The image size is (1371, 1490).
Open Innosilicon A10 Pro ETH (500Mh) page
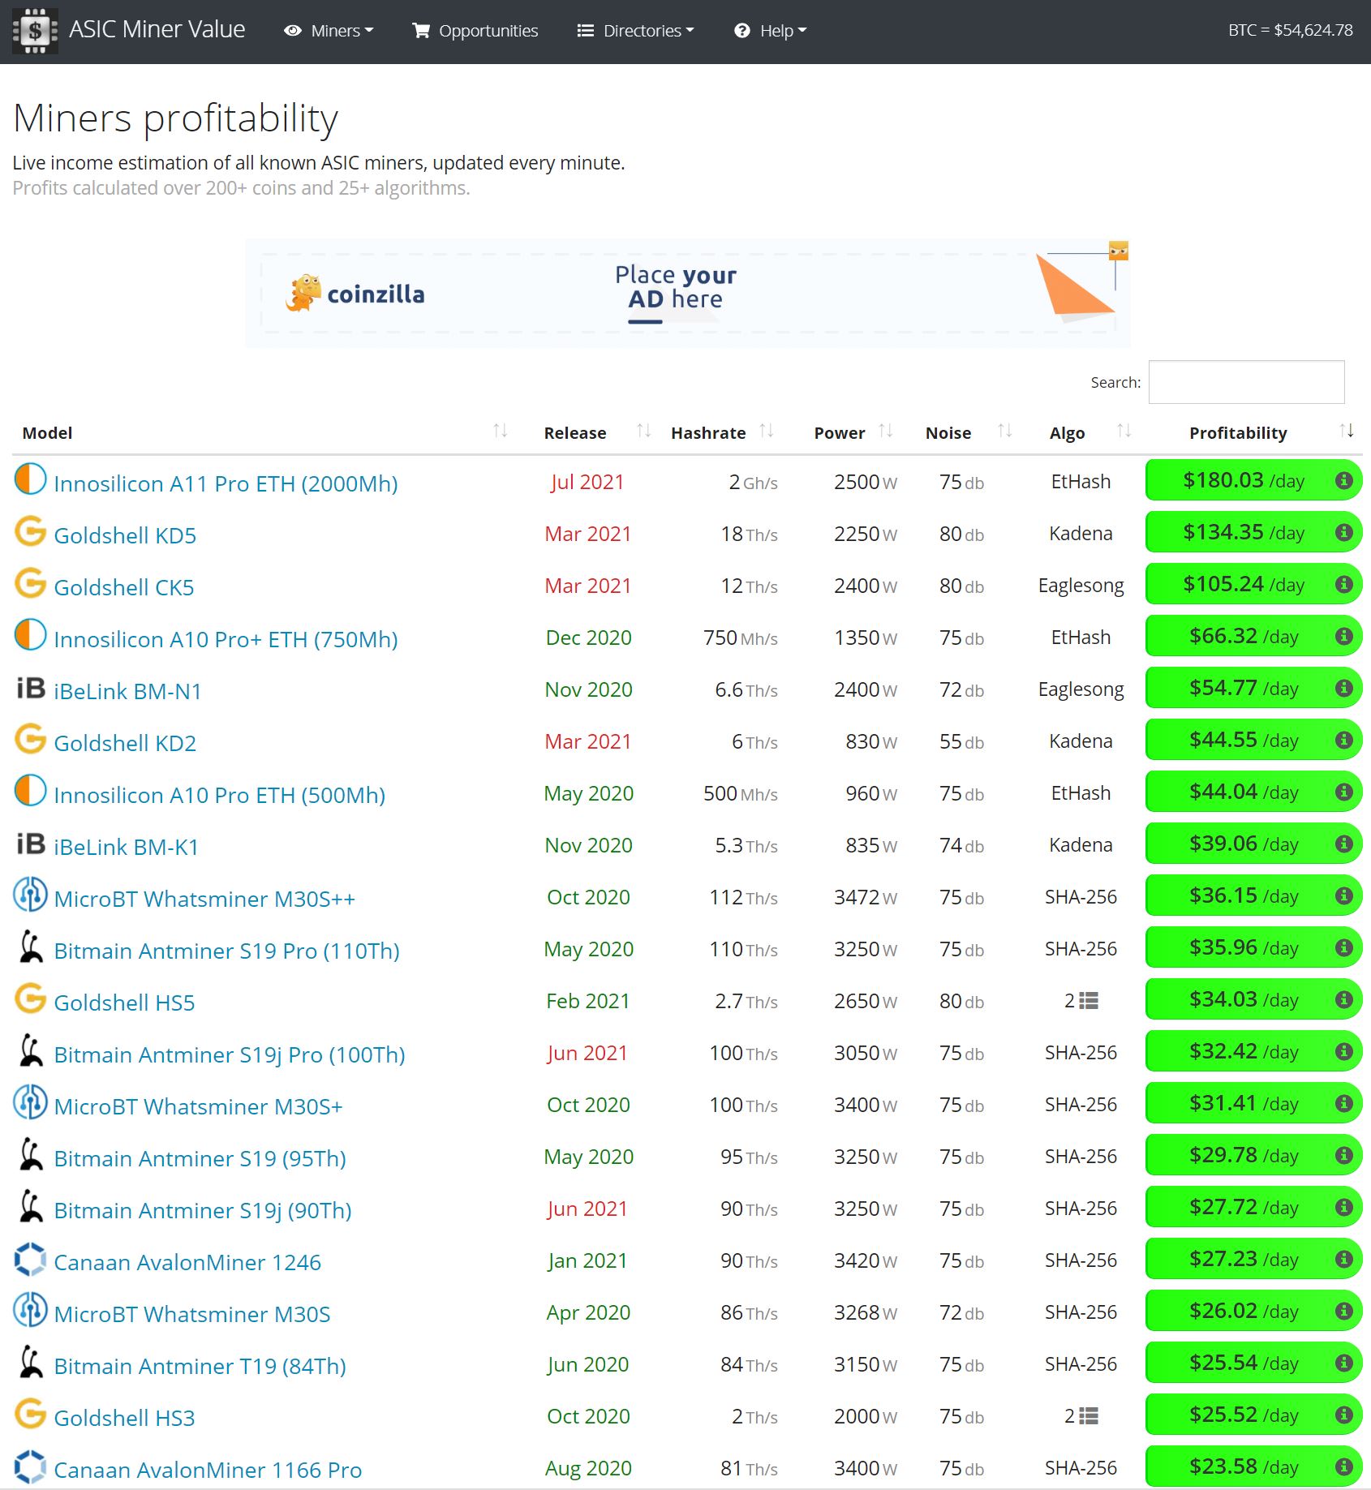(x=219, y=795)
